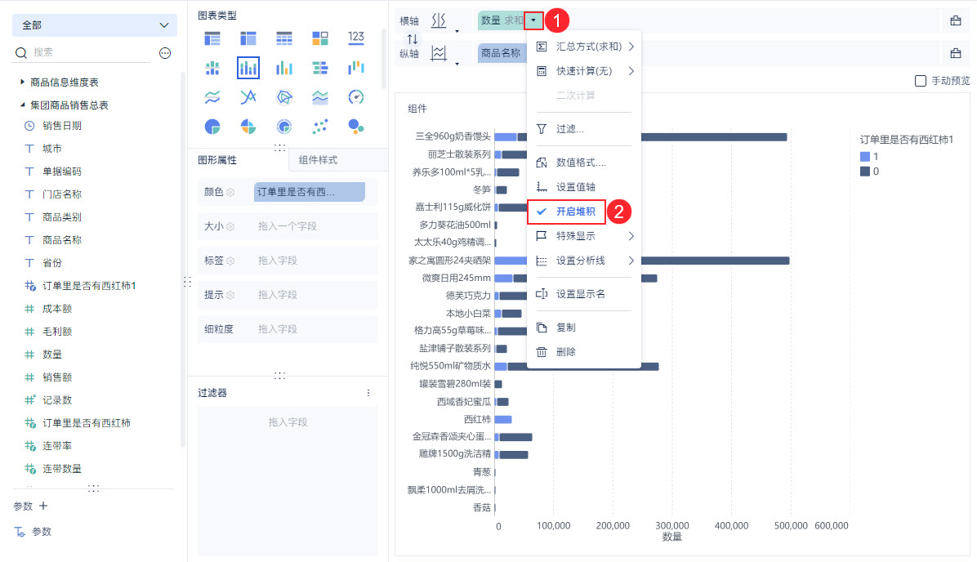The height and width of the screenshot is (562, 977).
Task: Open the more-options circle icon beside search
Action: (x=165, y=53)
